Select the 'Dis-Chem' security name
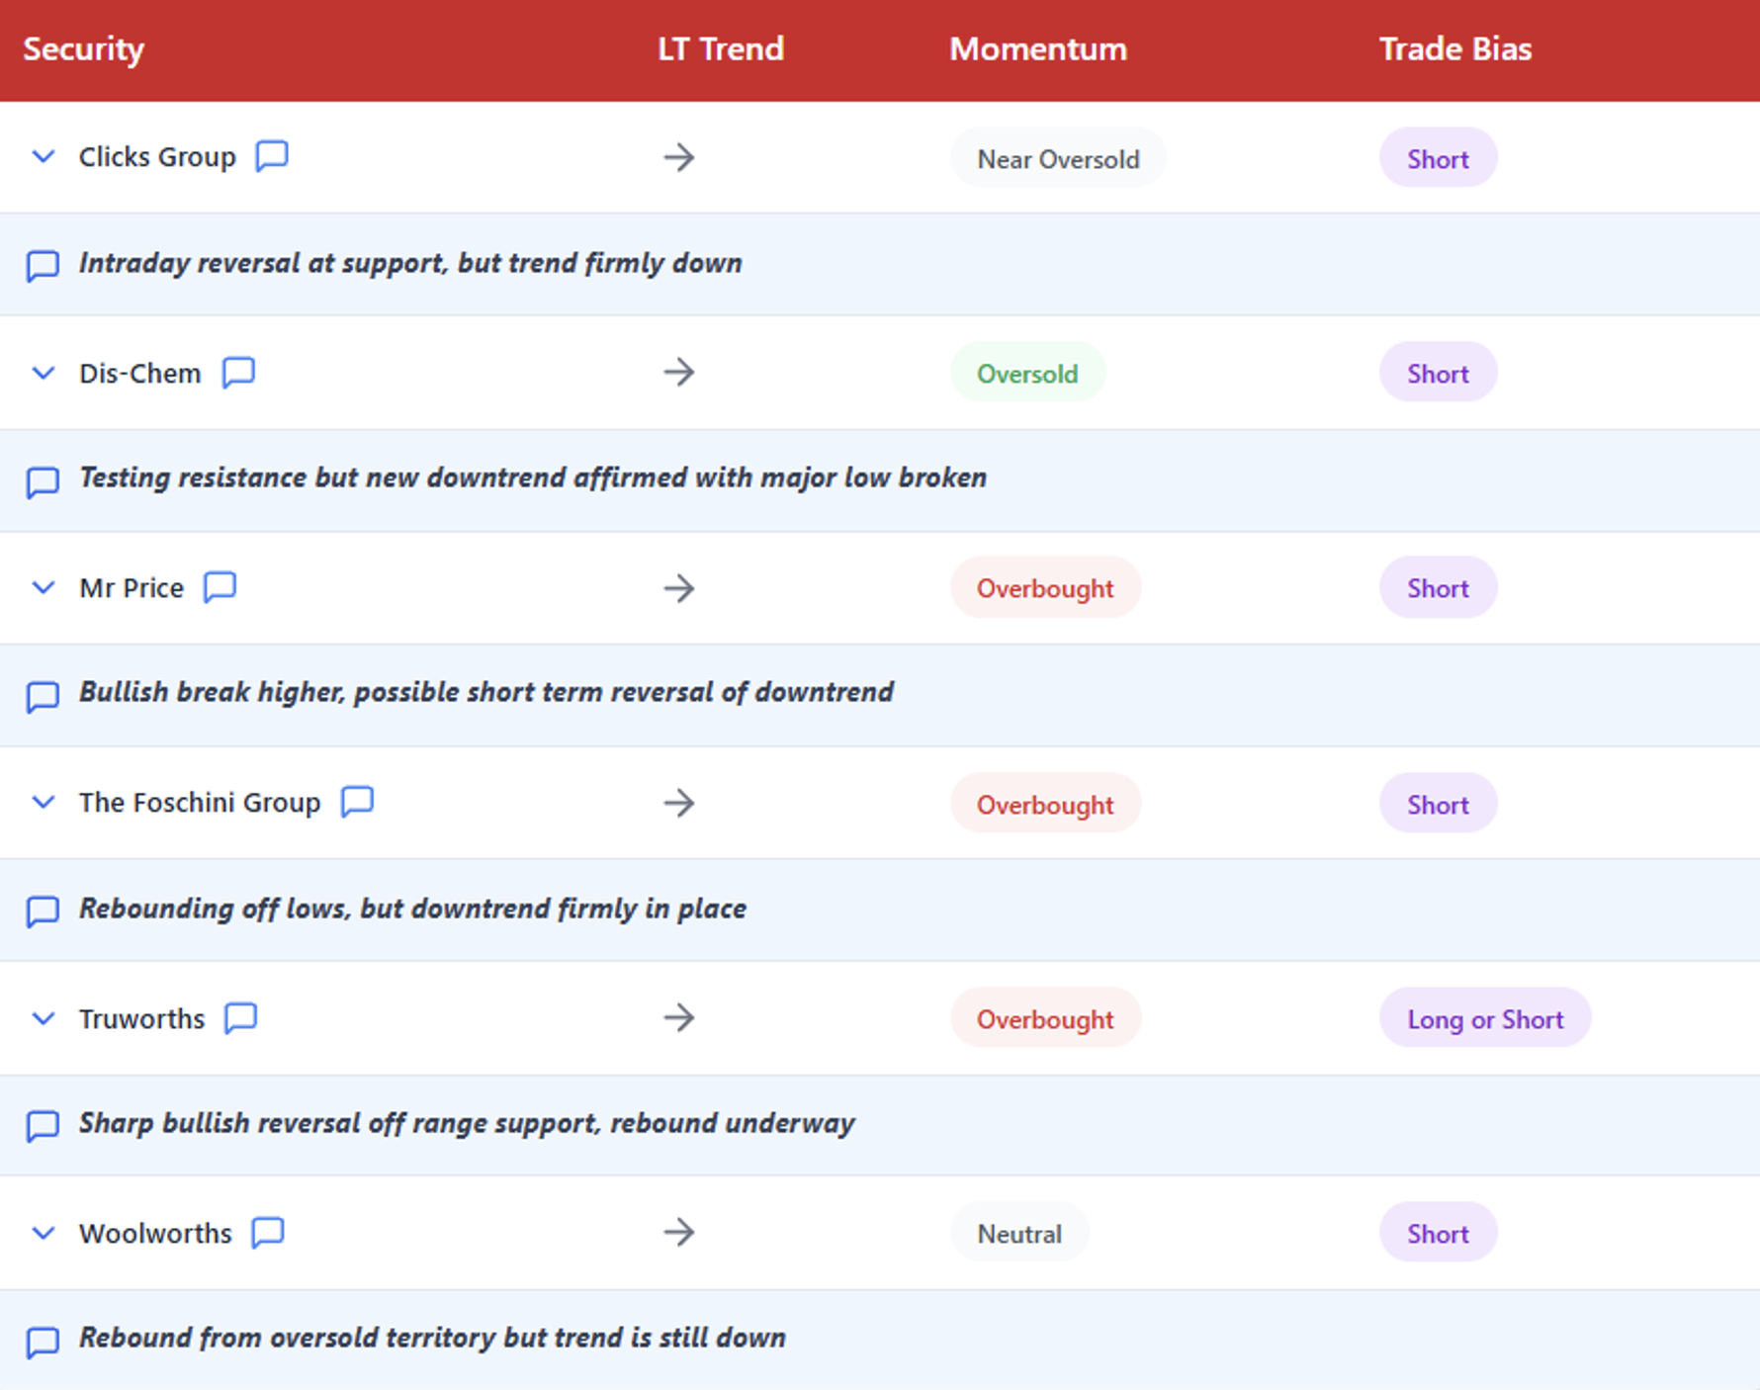Image resolution: width=1760 pixels, height=1390 pixels. [x=139, y=373]
